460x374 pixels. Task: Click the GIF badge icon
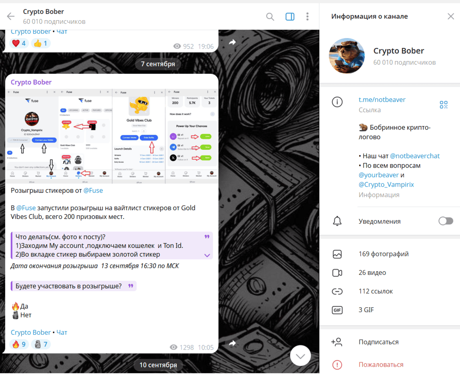pos(337,310)
